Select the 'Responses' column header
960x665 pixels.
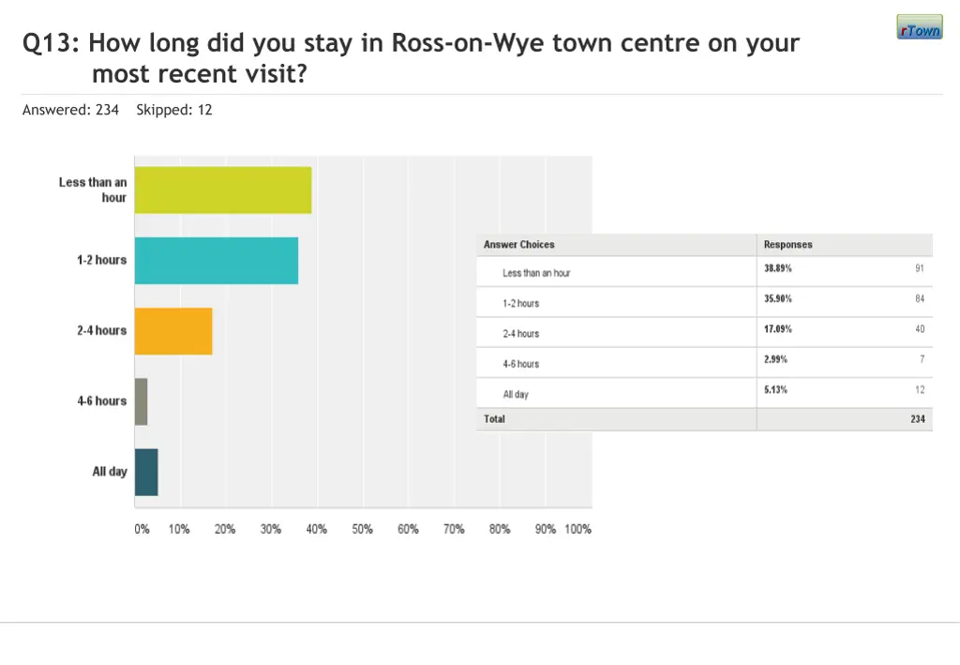[x=788, y=245]
